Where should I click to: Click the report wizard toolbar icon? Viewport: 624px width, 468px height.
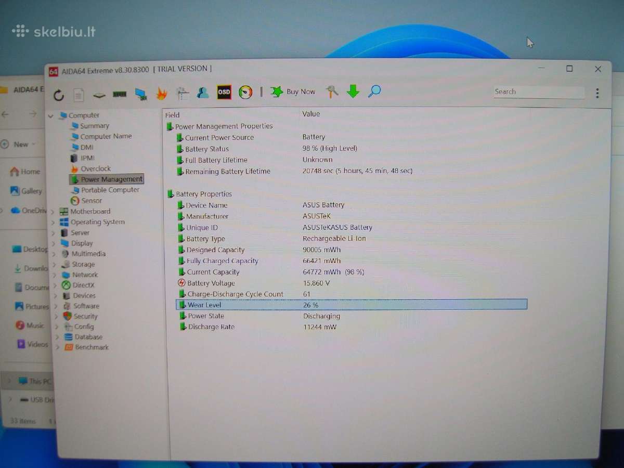point(183,93)
